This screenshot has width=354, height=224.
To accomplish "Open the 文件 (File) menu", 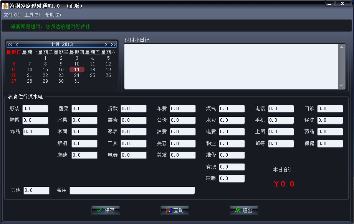I will (x=11, y=15).
